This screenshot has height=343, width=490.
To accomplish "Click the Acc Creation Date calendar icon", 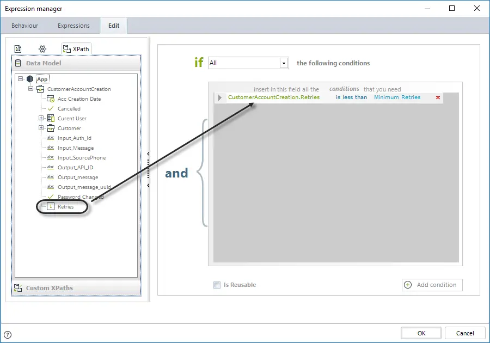I will pyautogui.click(x=51, y=99).
